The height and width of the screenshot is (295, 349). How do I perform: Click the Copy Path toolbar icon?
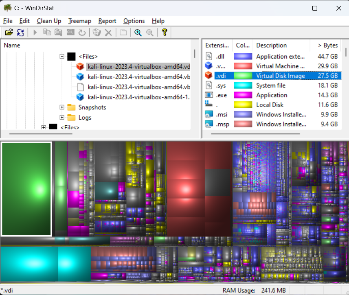click(x=47, y=33)
